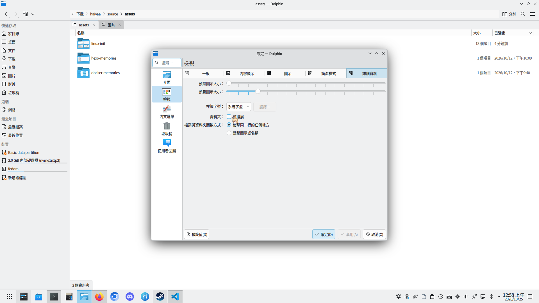The width and height of the screenshot is (539, 303).
Task: Click the Dolphin search magnifier icon
Action: [523, 14]
